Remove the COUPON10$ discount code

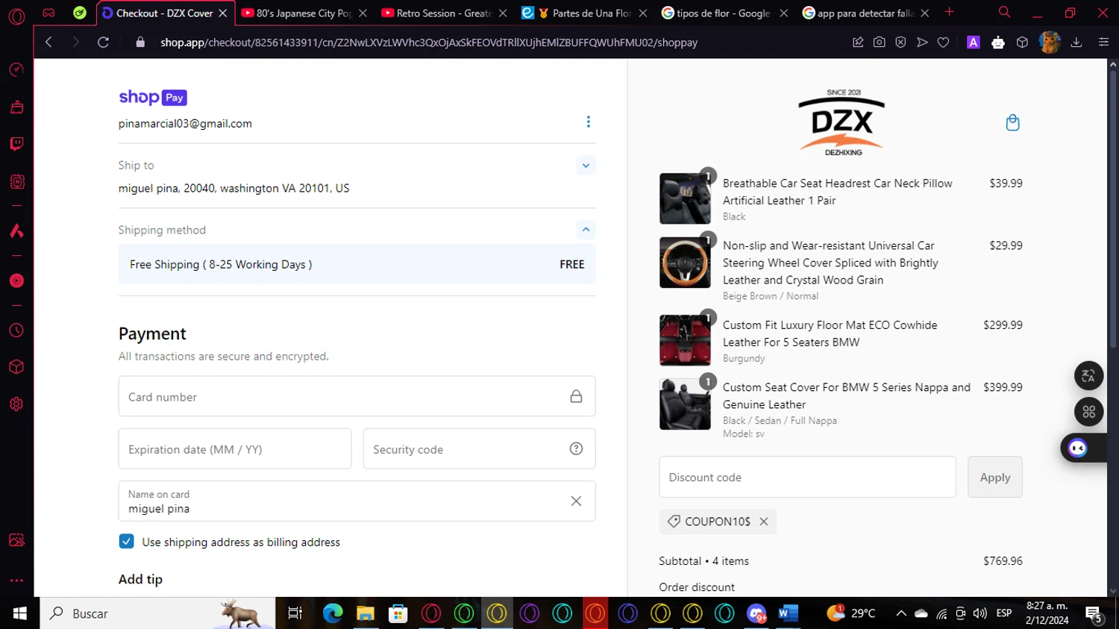[x=764, y=522]
